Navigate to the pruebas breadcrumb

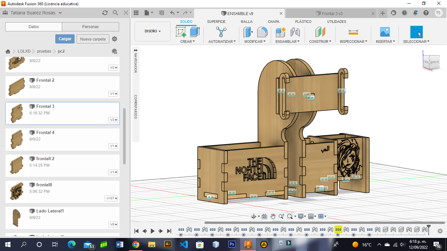[44, 51]
